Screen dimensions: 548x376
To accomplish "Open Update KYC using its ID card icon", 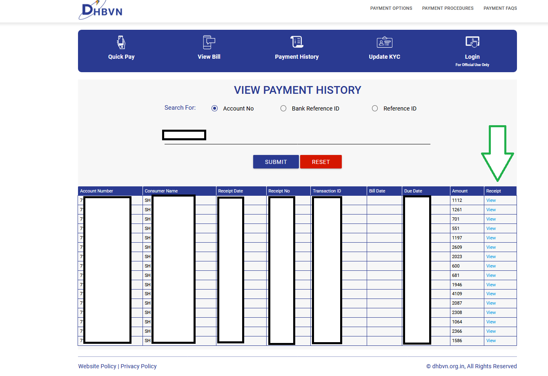I will [x=384, y=42].
